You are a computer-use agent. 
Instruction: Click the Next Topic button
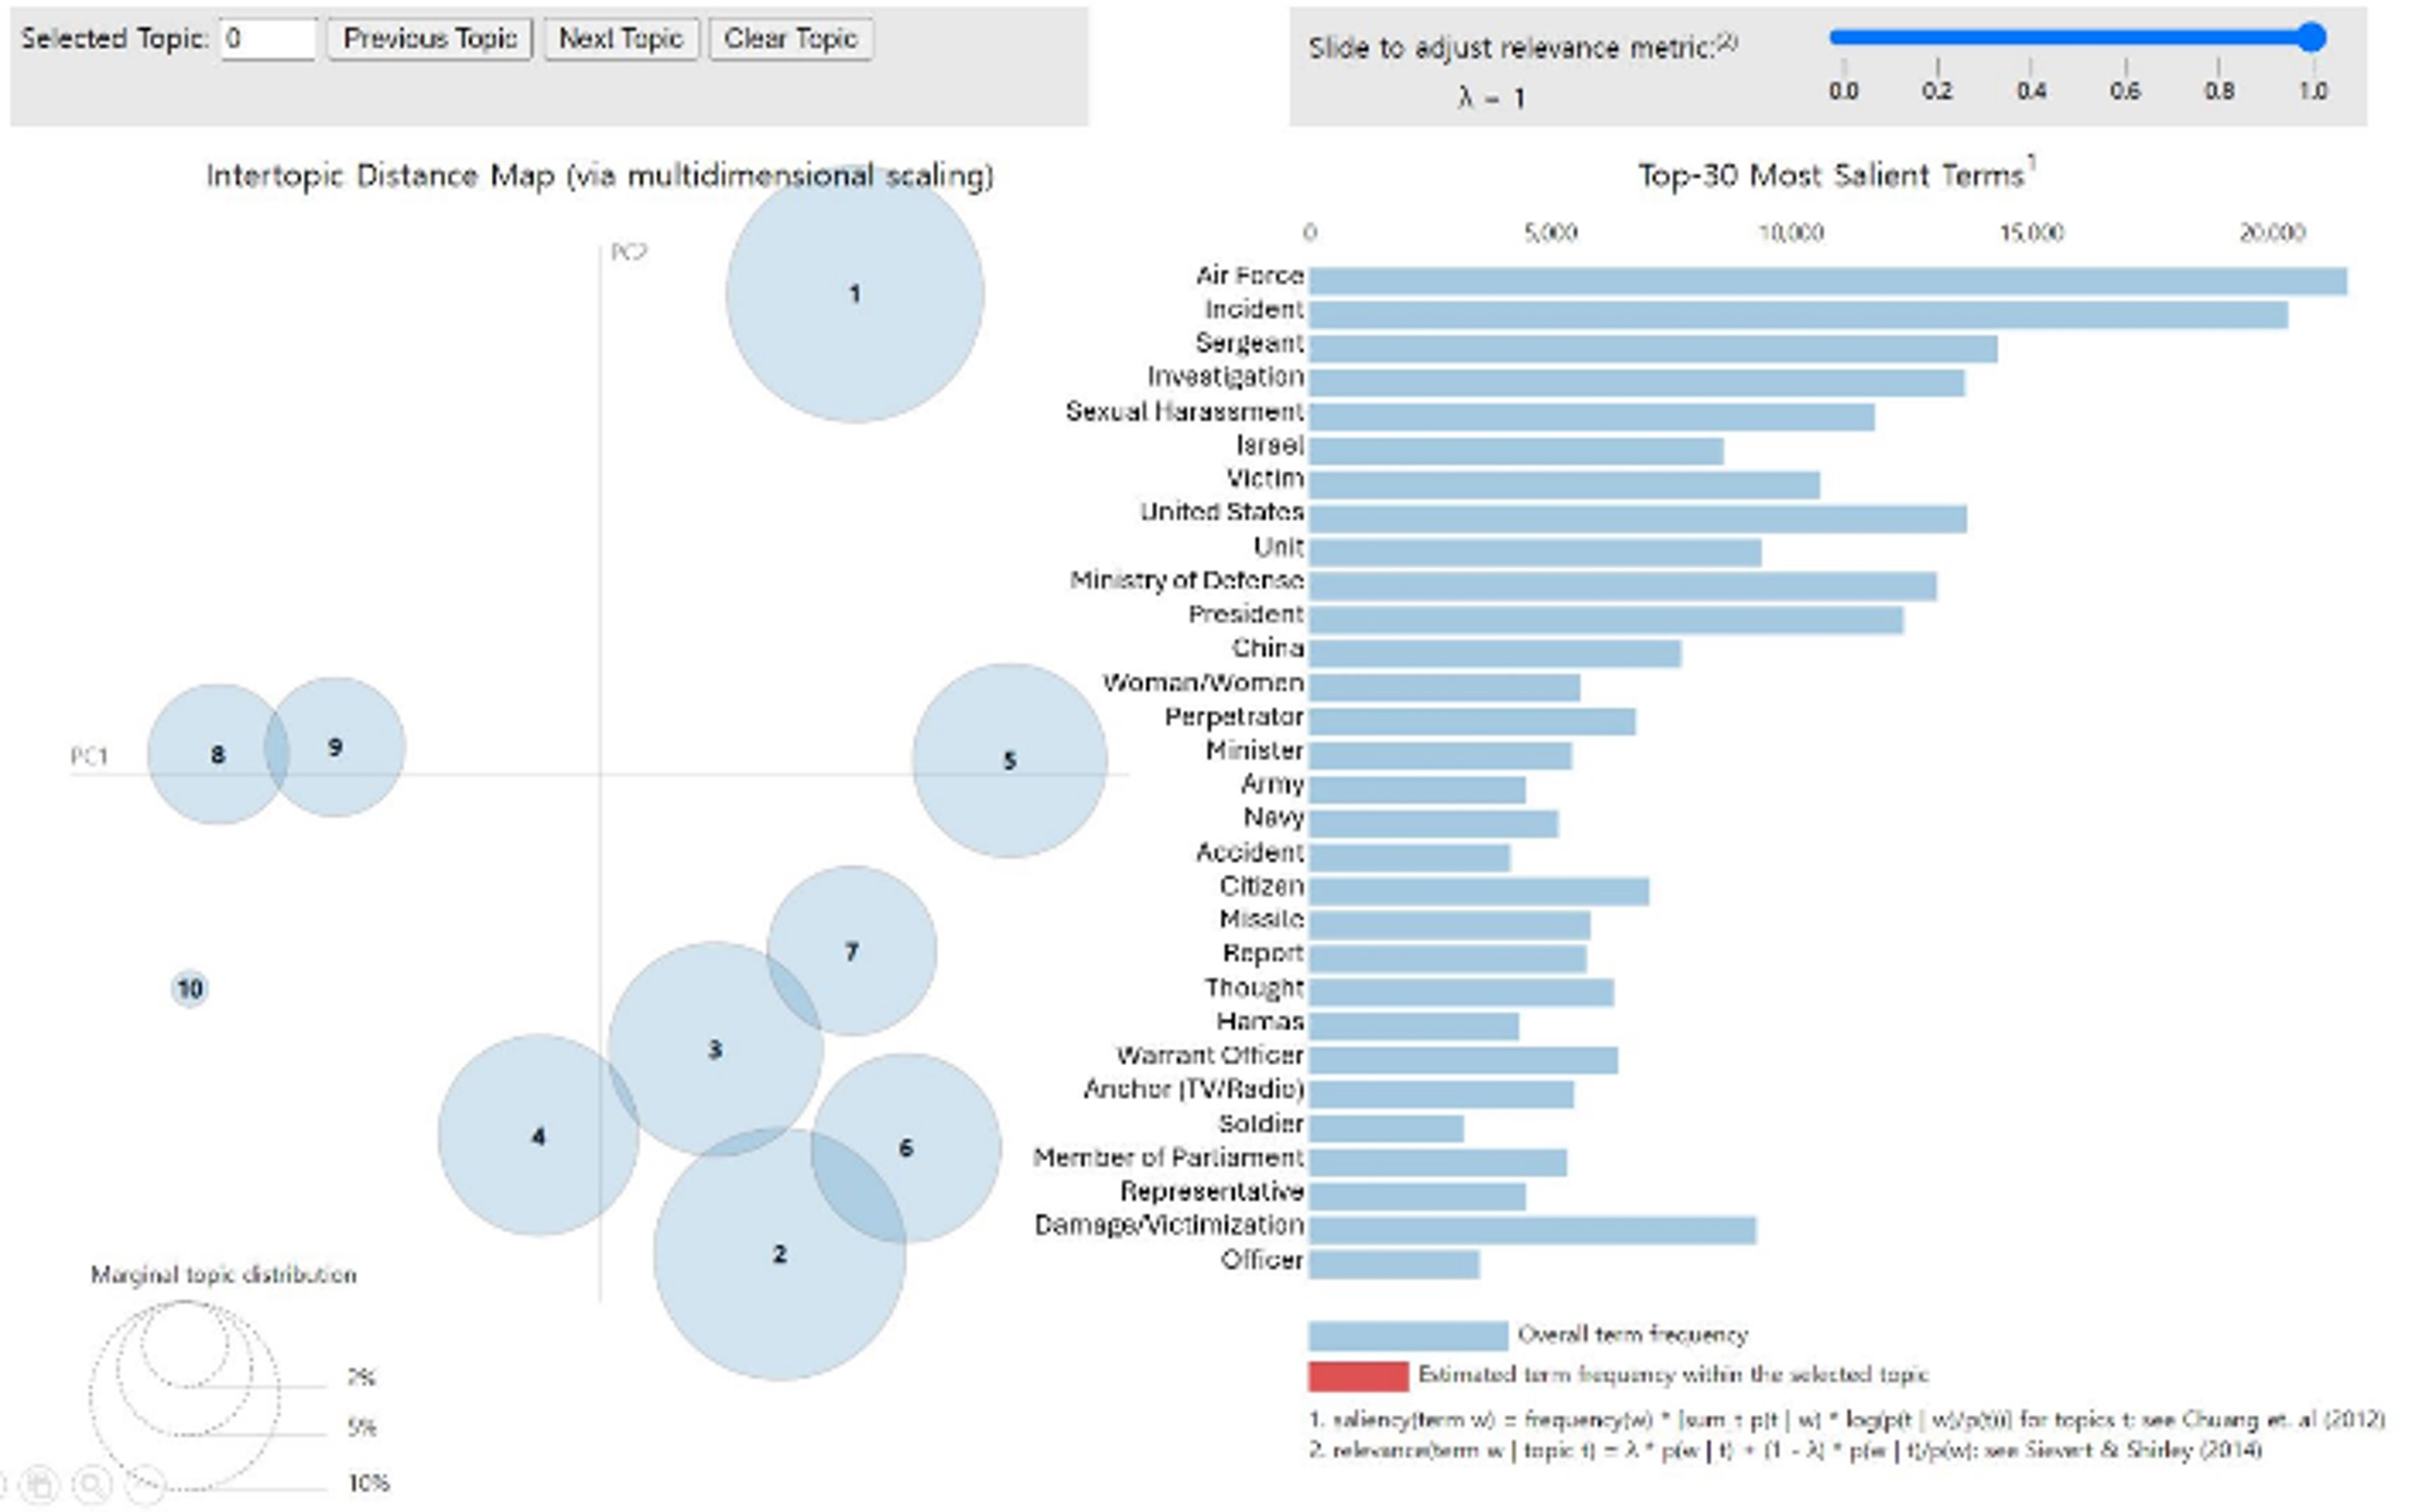pyautogui.click(x=621, y=39)
